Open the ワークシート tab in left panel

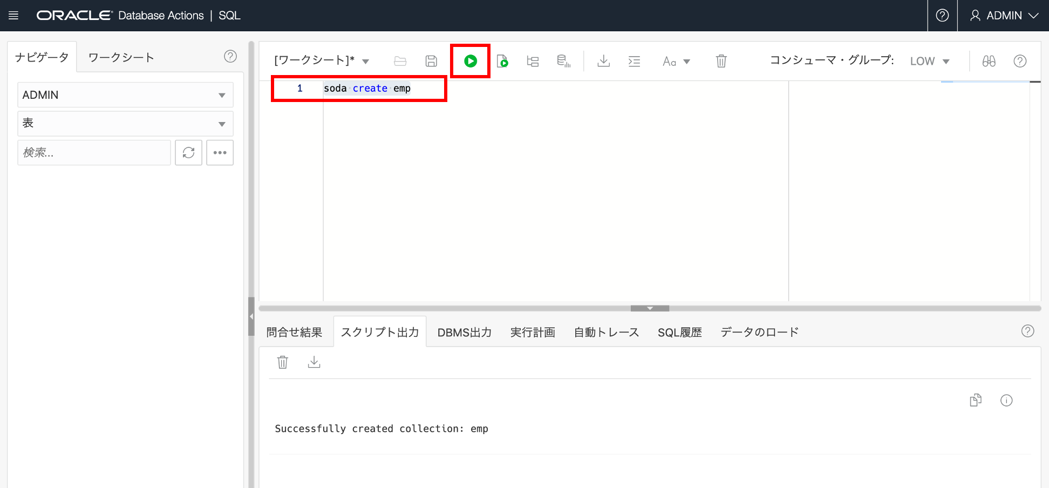(x=121, y=57)
